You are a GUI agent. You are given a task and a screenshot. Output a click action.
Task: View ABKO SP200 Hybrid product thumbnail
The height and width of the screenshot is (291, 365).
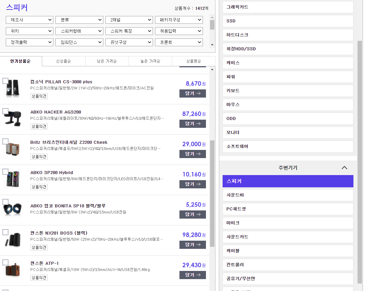click(13, 179)
